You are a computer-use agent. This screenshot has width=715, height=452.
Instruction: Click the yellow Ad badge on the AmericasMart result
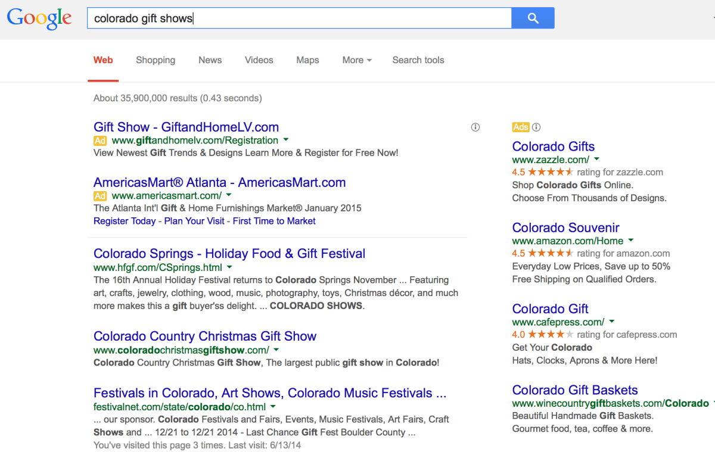click(x=100, y=195)
